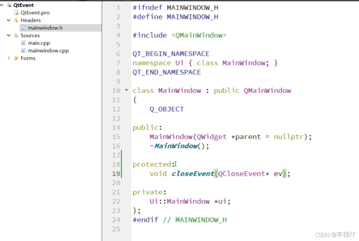Click the #ifndef MAINWINDOW_H line
Image resolution: width=359 pixels, height=241 pixels.
175,8
